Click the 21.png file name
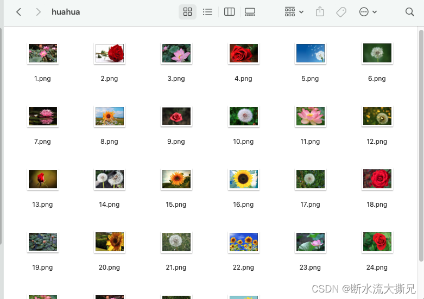This screenshot has height=299, width=424. (176, 268)
